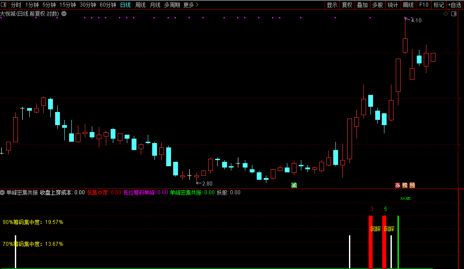
Task: Click the small green text above the green bar
Action: pyautogui.click(x=405, y=199)
